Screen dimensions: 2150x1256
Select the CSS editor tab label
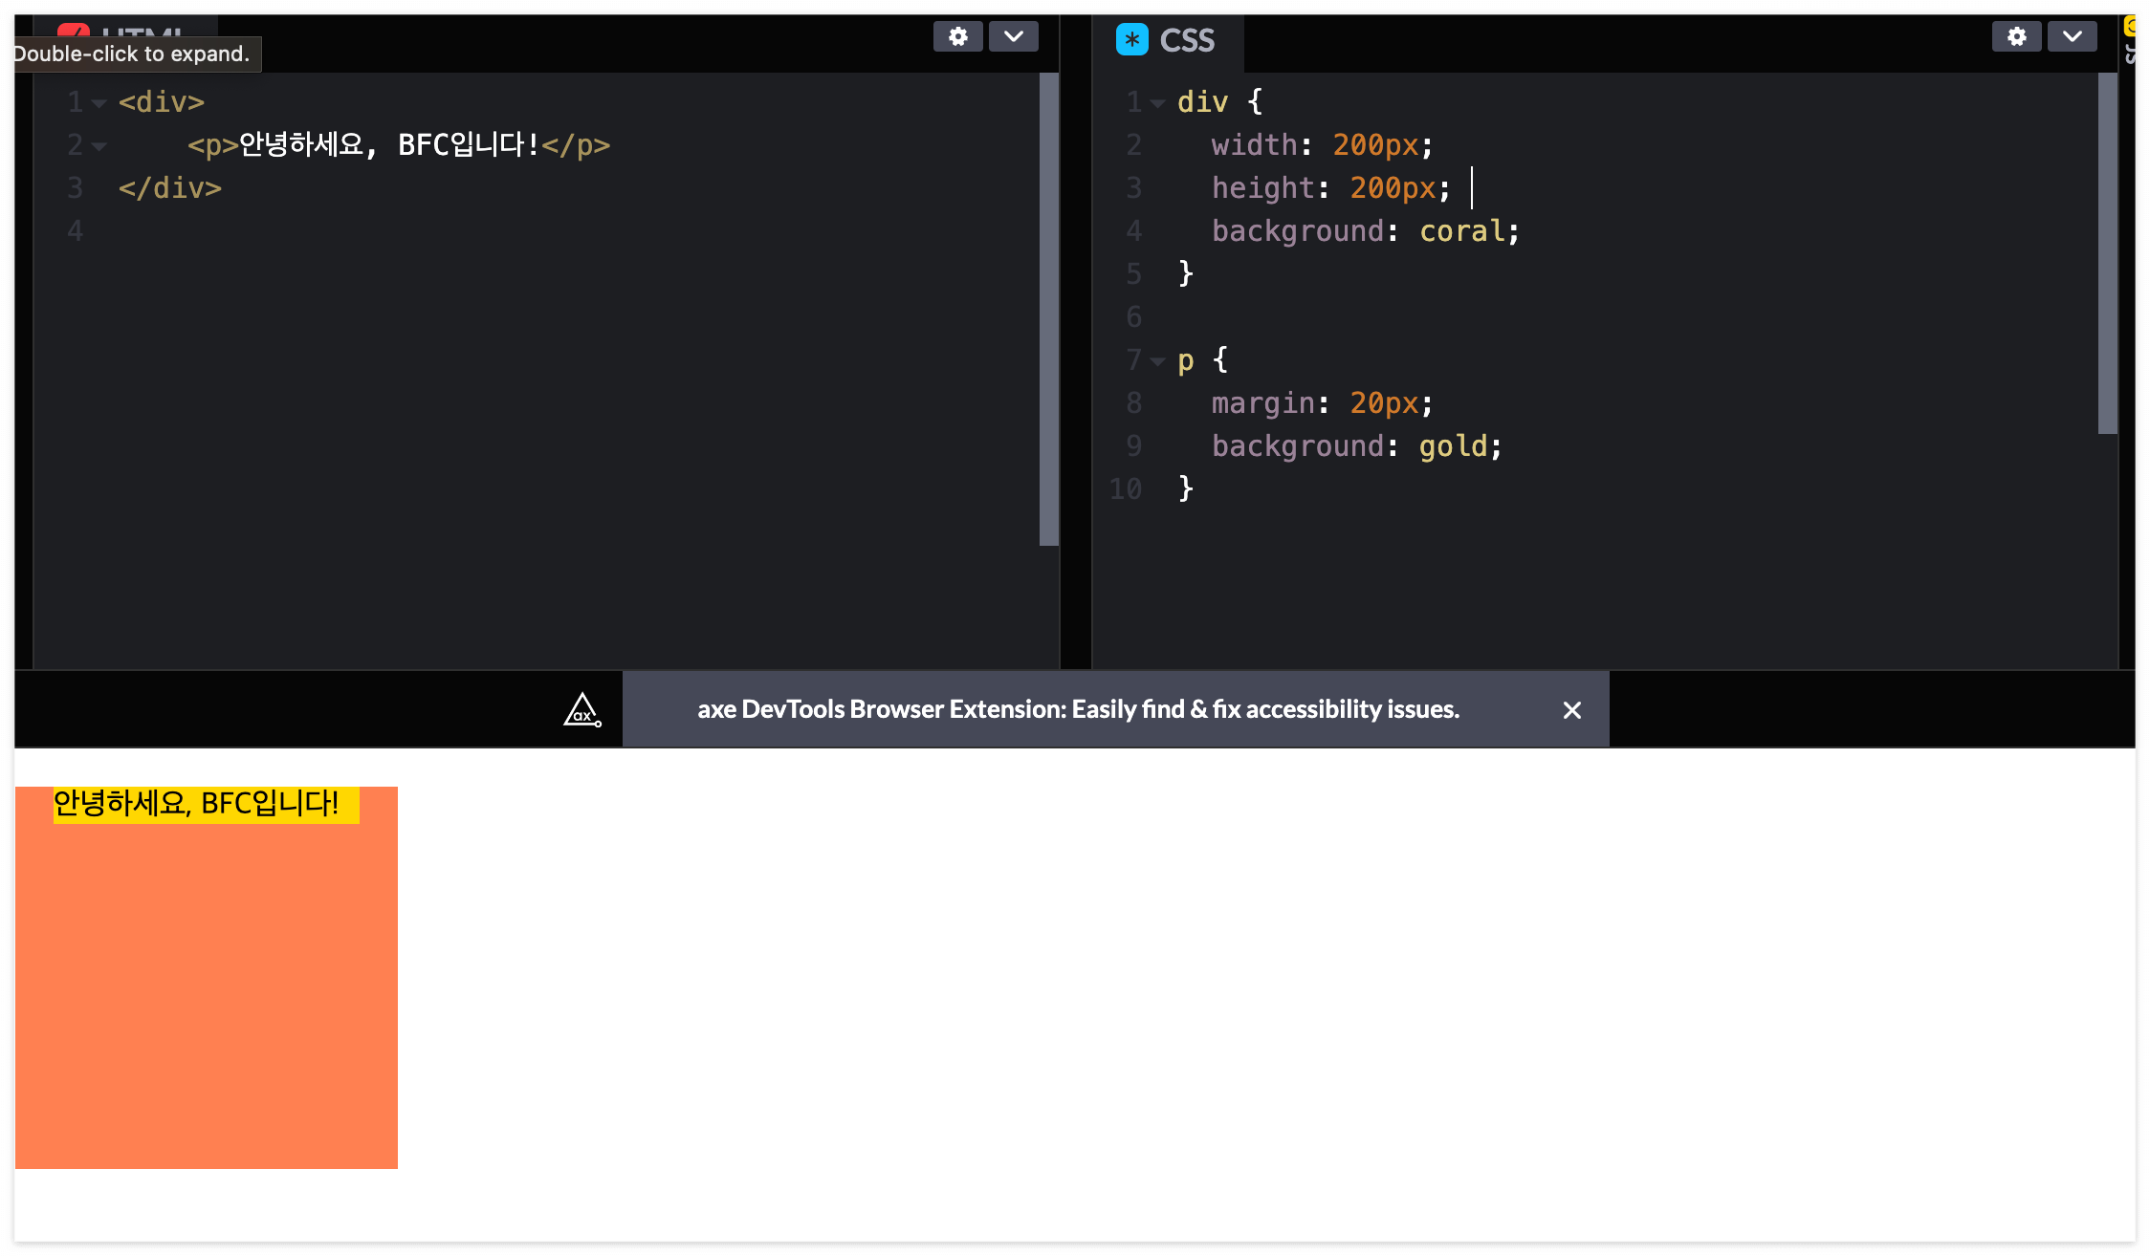[x=1186, y=41]
